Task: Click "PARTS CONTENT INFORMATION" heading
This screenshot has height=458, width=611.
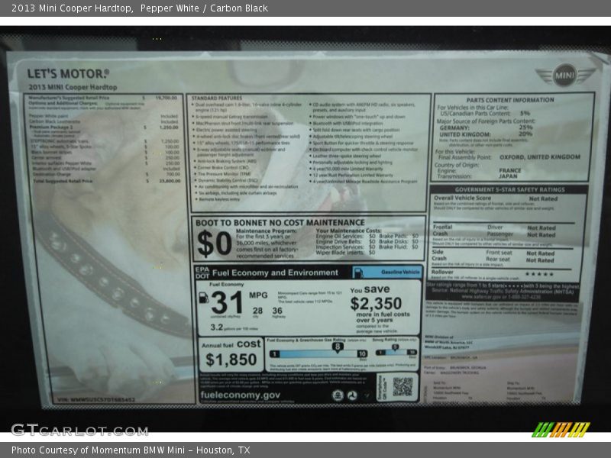Action: tap(510, 100)
